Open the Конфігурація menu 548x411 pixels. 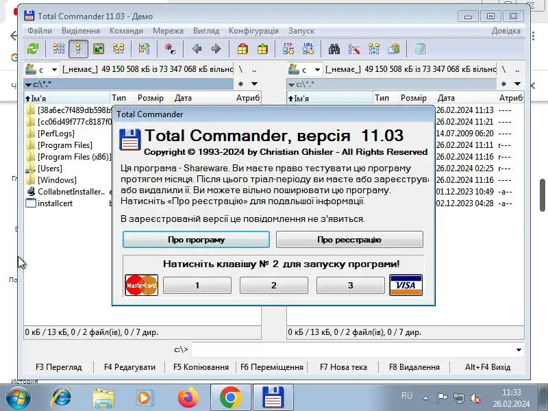tap(253, 31)
